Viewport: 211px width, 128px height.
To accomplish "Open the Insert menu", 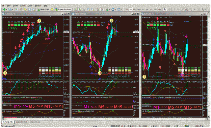I will 16,6.
